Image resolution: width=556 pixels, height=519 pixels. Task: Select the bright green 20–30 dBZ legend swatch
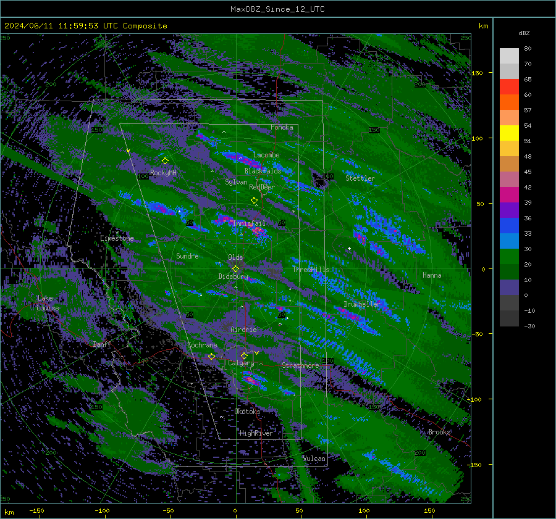[x=509, y=256]
